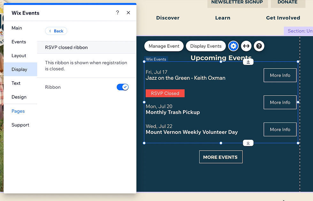313x201 pixels.
Task: Open the Pages link
Action: coord(18,111)
